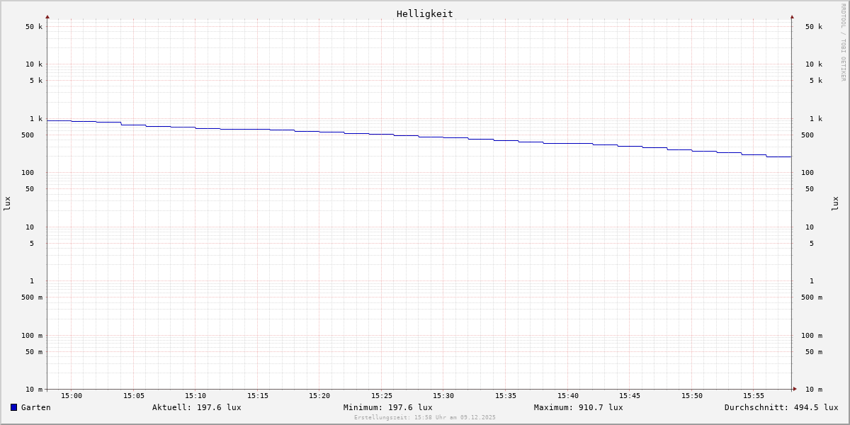The image size is (850, 425).
Task: Click the blue Garten legend color square
Action: 13,407
